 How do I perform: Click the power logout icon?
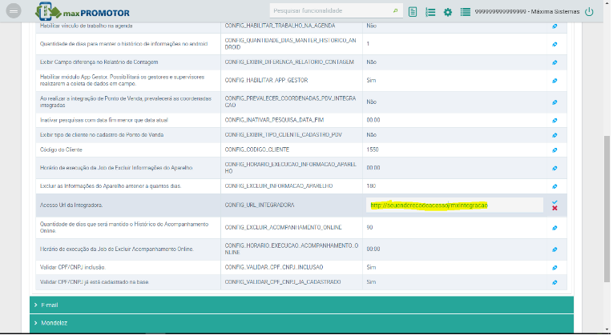tap(590, 12)
